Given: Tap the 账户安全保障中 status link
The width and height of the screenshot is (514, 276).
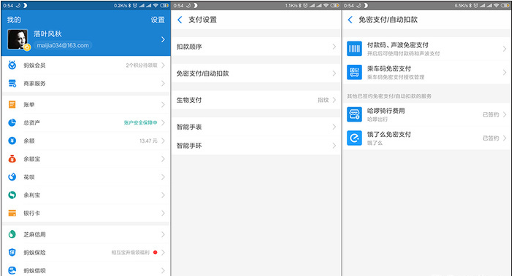Looking at the screenshot, I should tap(140, 122).
